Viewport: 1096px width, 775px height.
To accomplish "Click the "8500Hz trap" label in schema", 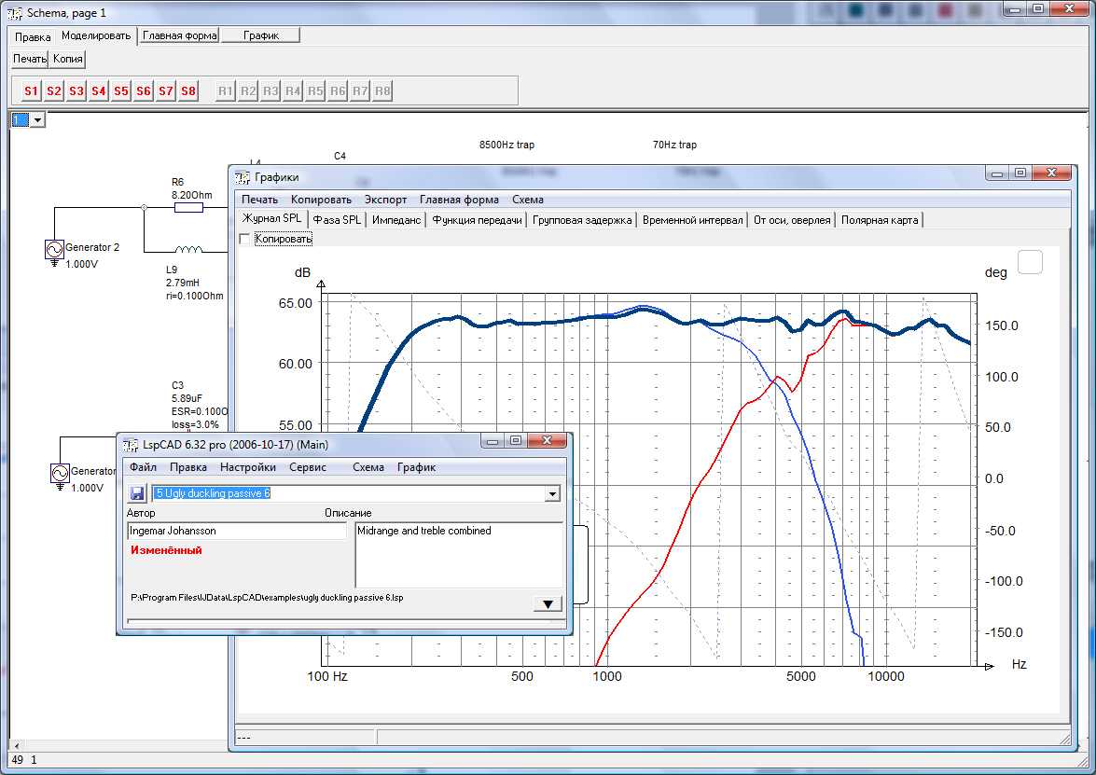I will click(506, 145).
